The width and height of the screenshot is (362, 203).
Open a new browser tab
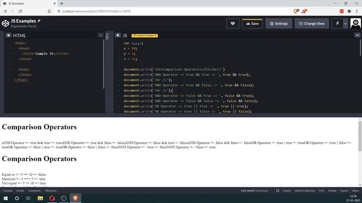pos(62,3)
